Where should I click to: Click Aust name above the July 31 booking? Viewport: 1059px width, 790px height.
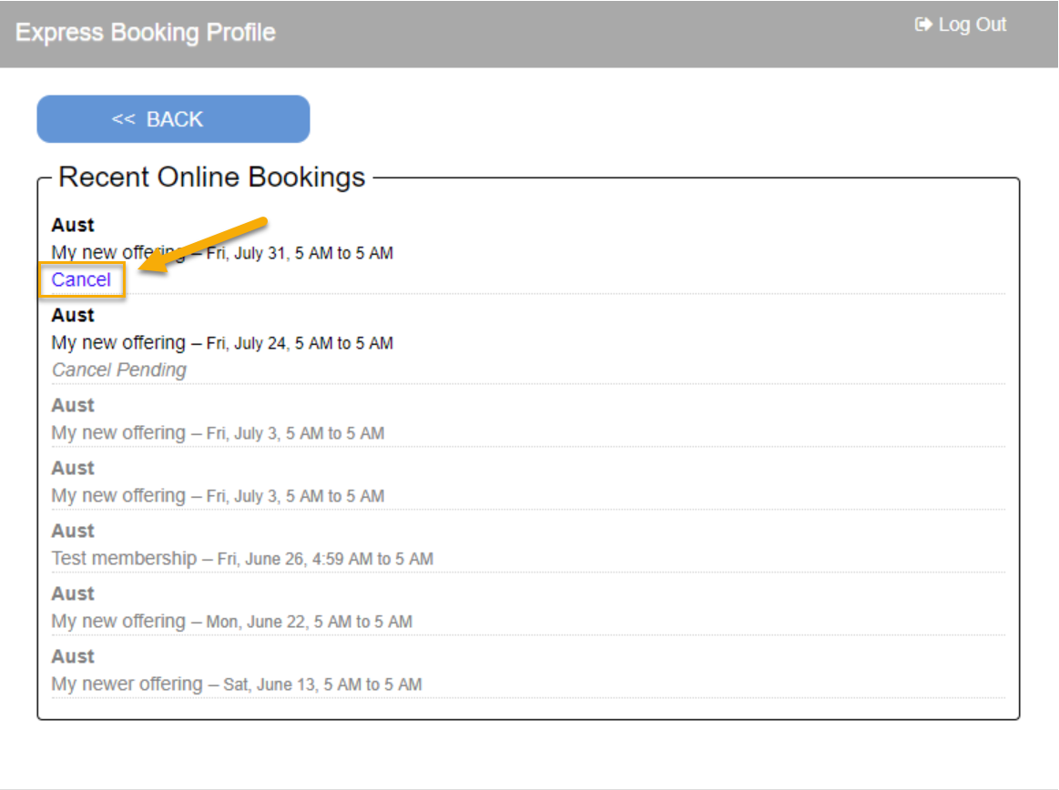click(x=73, y=225)
